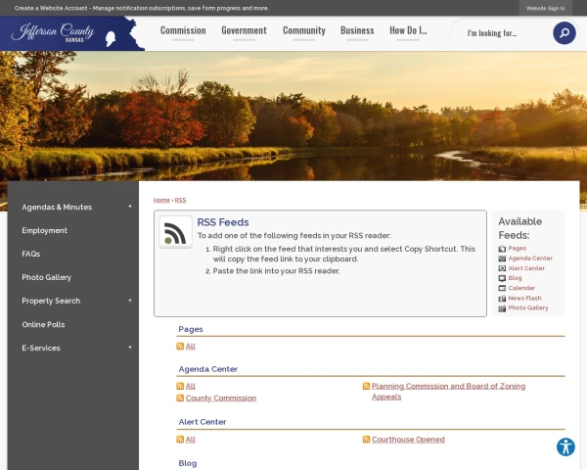This screenshot has width=587, height=470.
Task: Open the County Commission feed link
Action: (x=221, y=399)
